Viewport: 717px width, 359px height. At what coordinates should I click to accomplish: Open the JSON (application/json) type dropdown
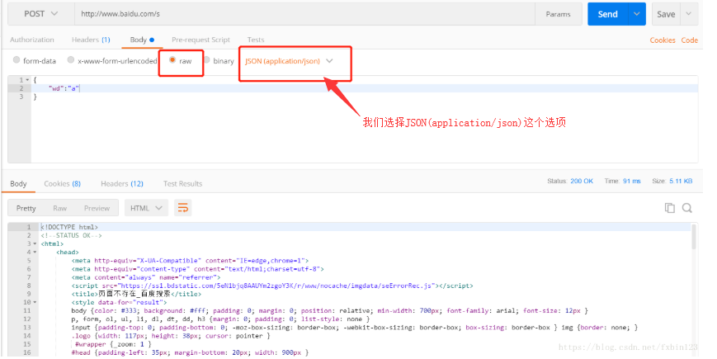click(289, 61)
